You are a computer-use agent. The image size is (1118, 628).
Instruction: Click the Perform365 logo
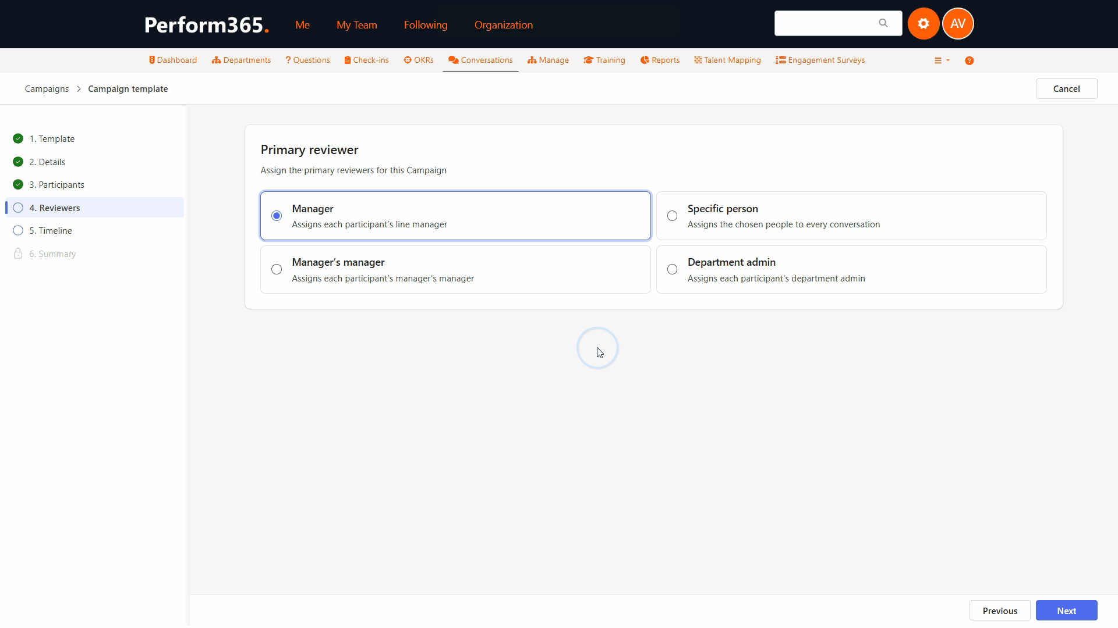coord(207,25)
